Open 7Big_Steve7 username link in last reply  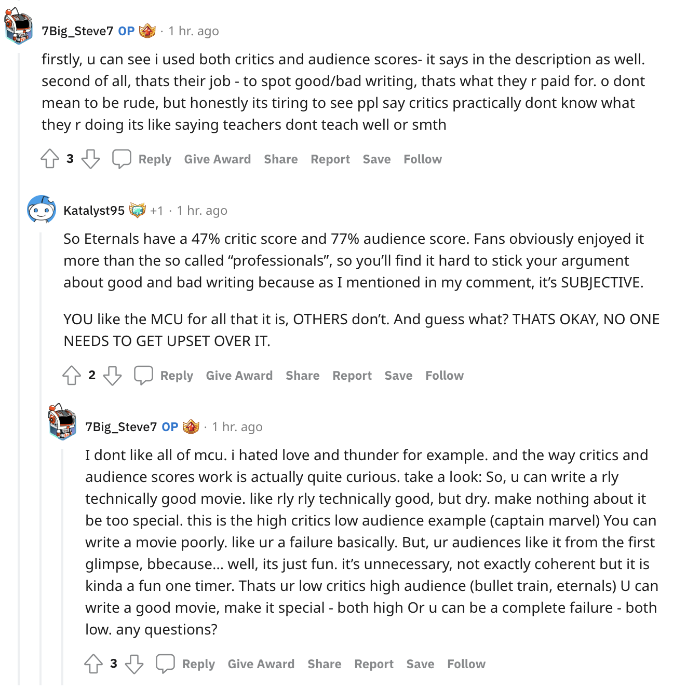click(x=121, y=426)
